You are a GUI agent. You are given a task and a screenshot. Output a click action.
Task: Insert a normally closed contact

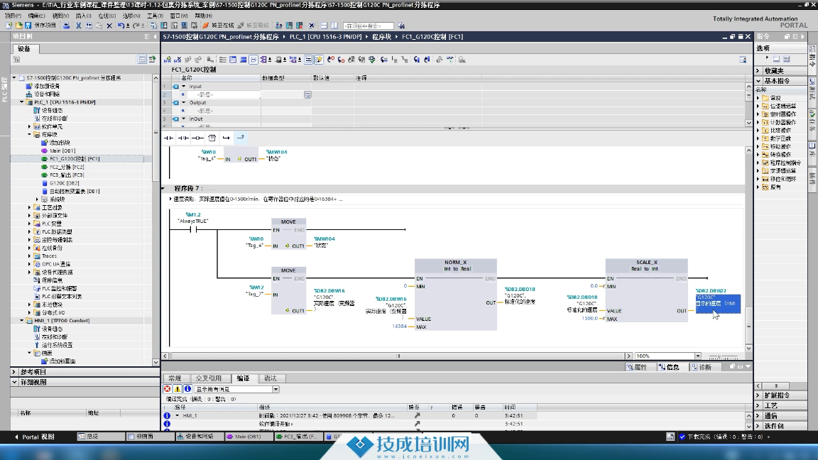click(x=183, y=138)
